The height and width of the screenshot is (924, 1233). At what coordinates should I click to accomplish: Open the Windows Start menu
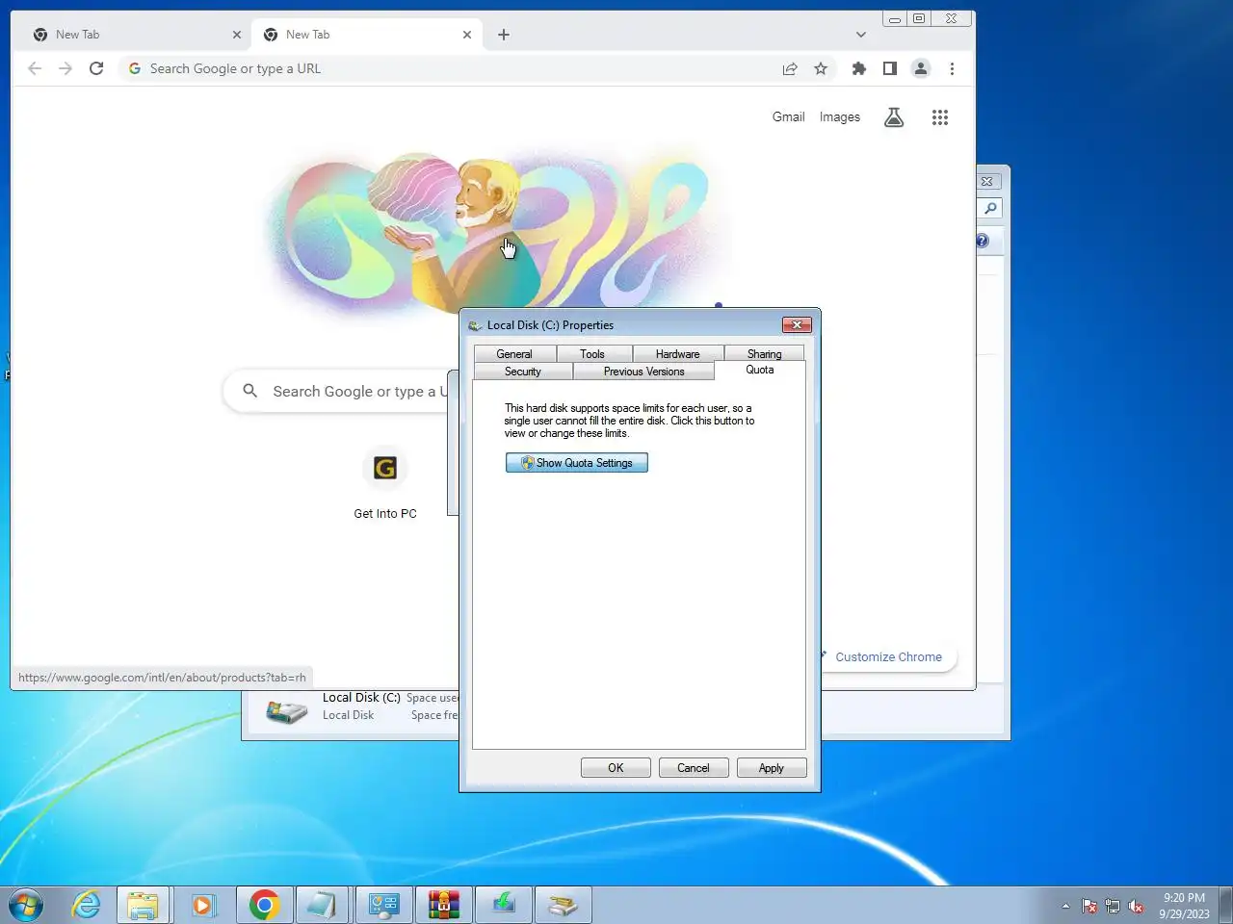click(26, 905)
